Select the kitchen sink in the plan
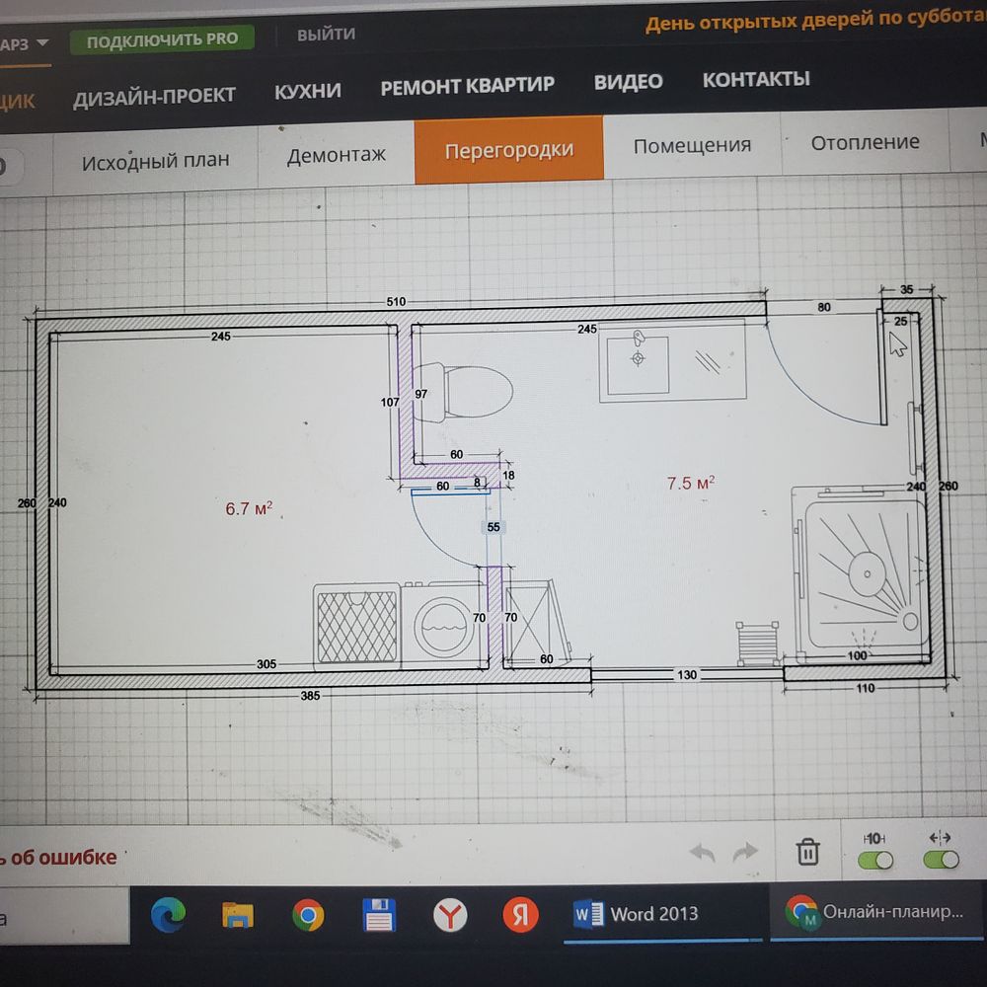 coord(639,358)
